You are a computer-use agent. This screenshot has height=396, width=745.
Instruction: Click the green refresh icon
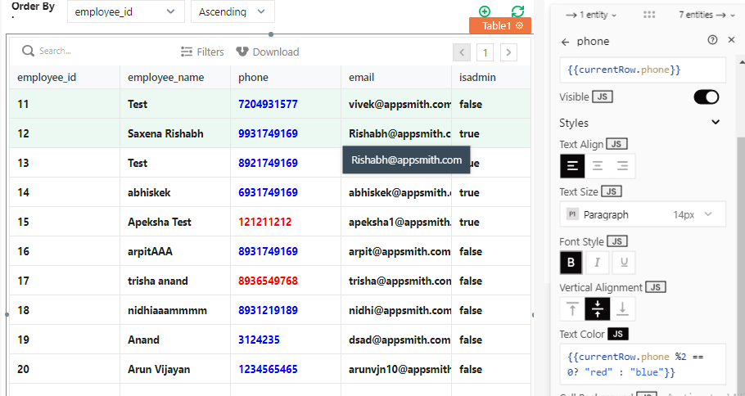pyautogui.click(x=517, y=11)
